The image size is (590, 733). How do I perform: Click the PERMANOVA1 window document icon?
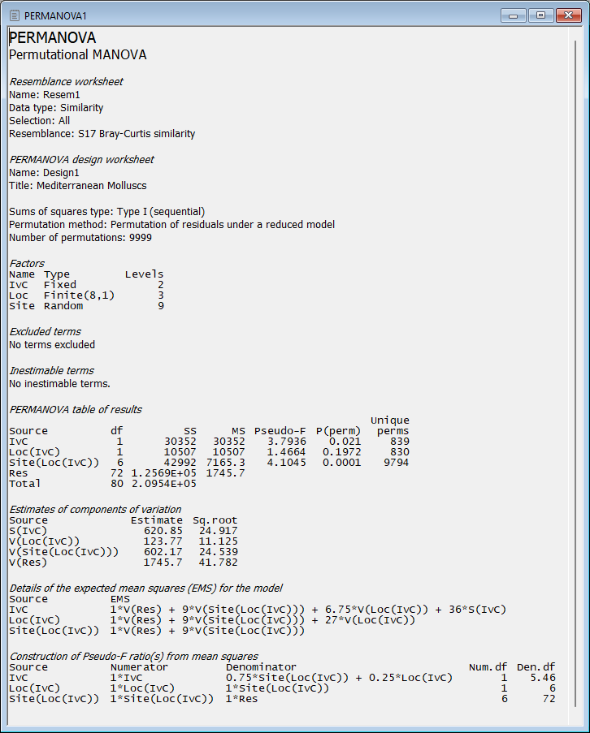click(x=14, y=15)
